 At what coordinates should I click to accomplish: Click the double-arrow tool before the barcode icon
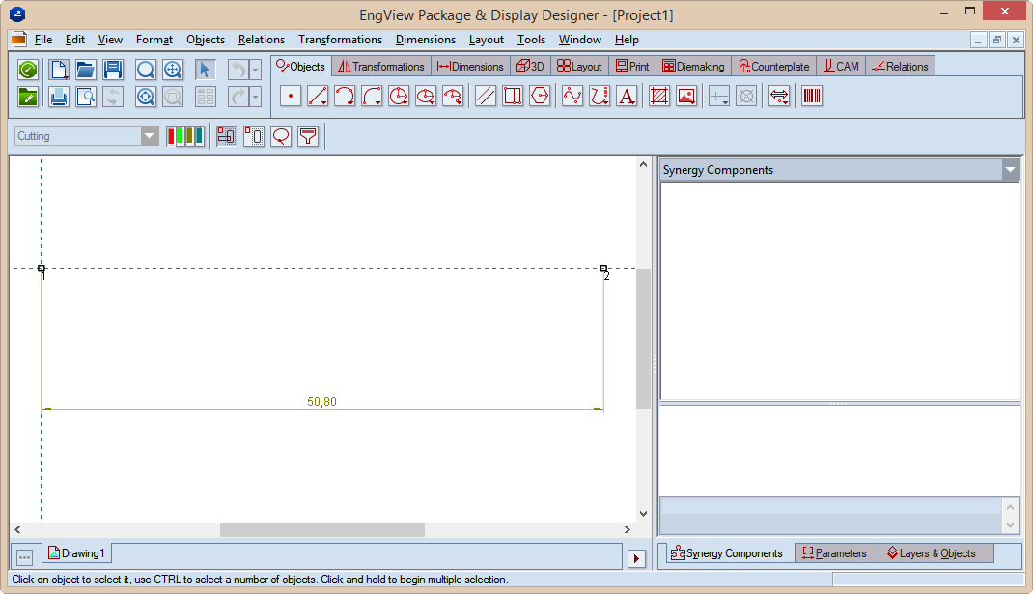click(779, 97)
